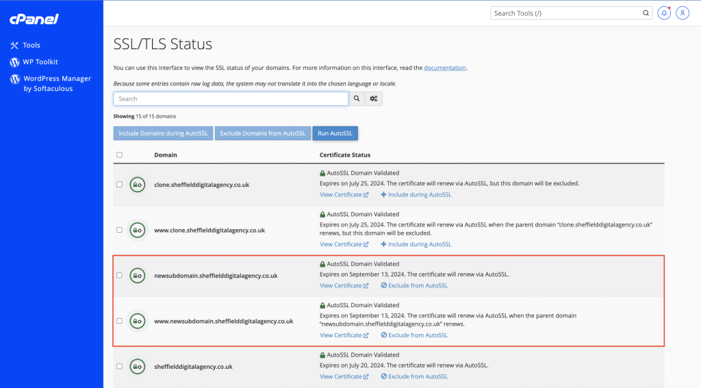Image resolution: width=701 pixels, height=388 pixels.
Task: Click green padlock in sheffielddigitalagency.co.uk certificate status
Action: (x=322, y=355)
